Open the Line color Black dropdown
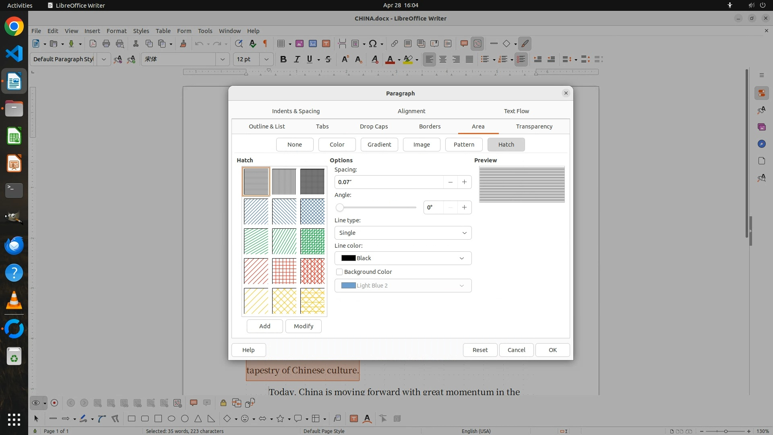The width and height of the screenshot is (773, 435). tap(403, 258)
